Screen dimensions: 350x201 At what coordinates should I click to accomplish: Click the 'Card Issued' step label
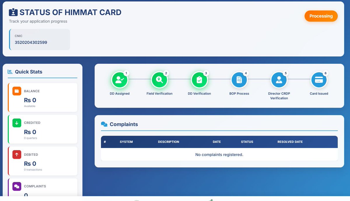click(319, 94)
